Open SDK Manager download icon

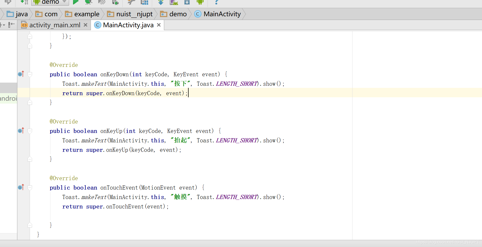[187, 2]
